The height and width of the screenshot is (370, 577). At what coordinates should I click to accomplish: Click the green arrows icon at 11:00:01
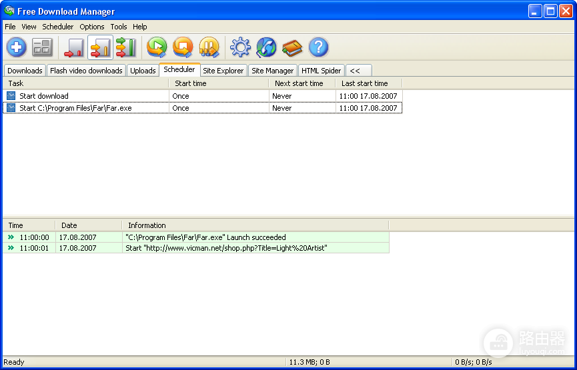click(11, 248)
